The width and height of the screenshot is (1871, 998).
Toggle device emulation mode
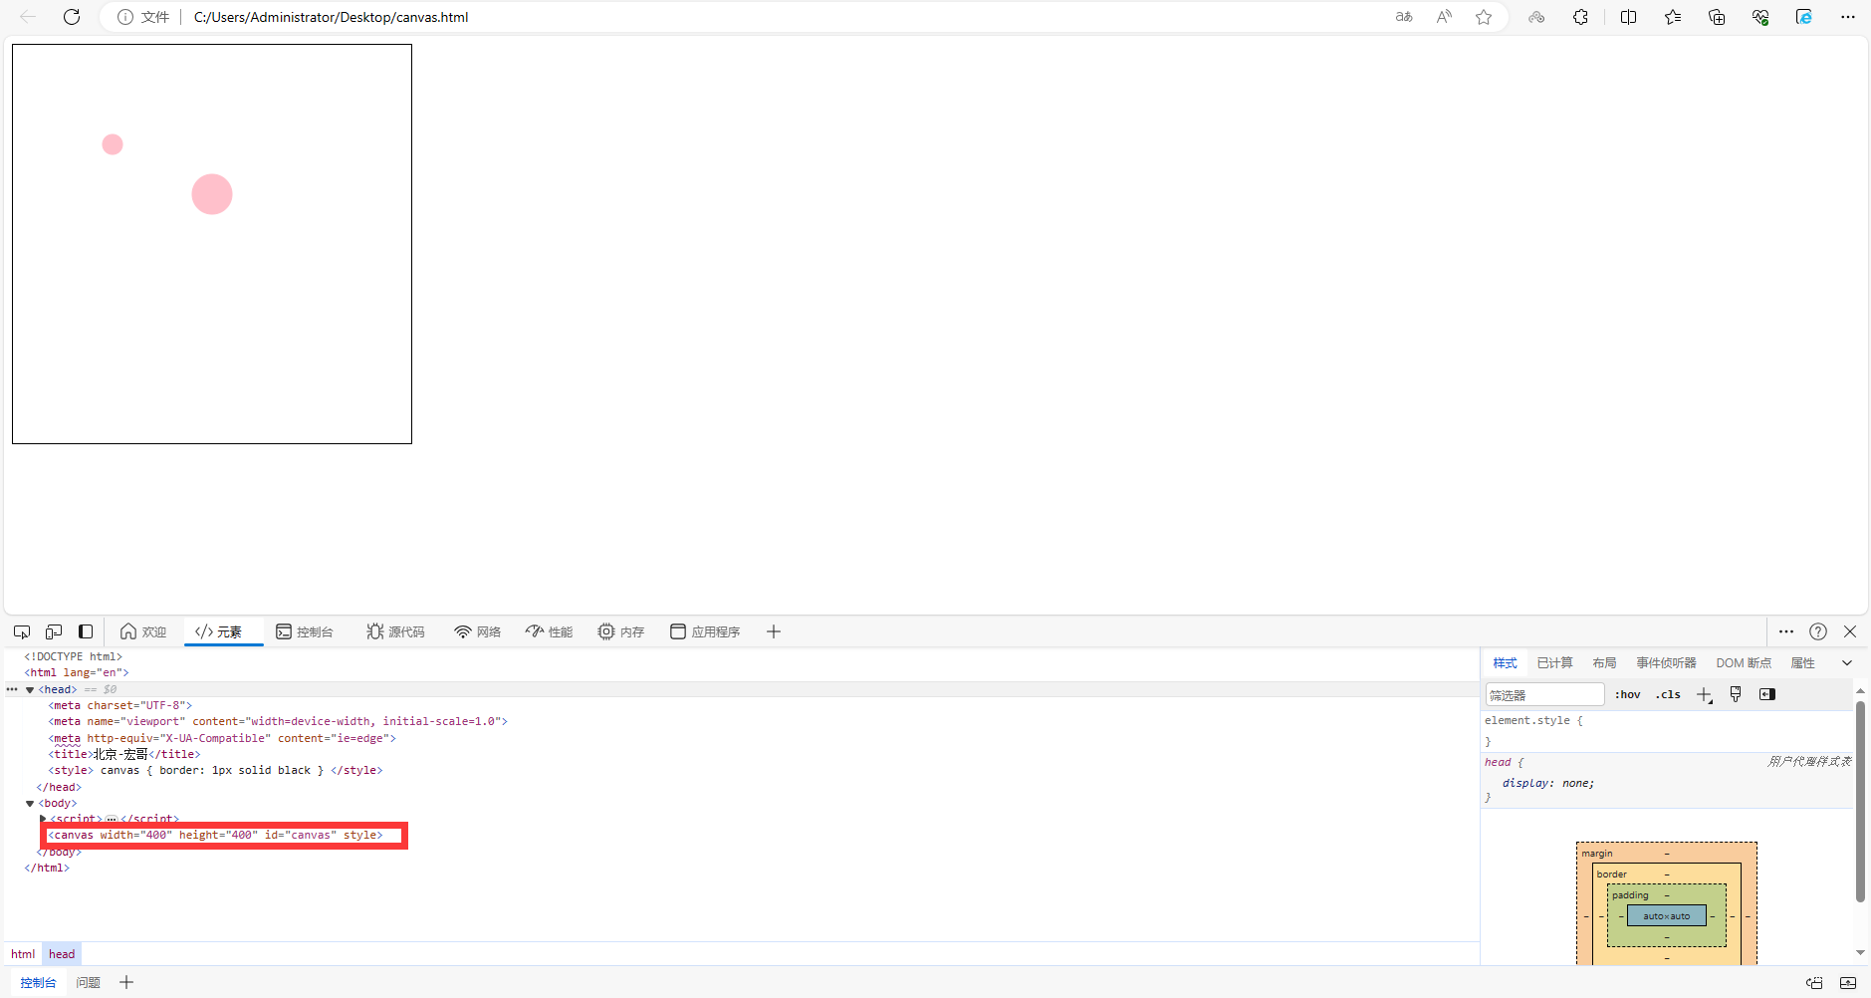point(54,631)
